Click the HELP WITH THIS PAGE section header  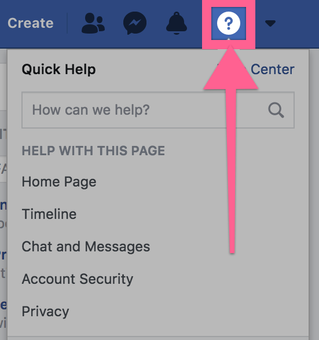pos(93,151)
